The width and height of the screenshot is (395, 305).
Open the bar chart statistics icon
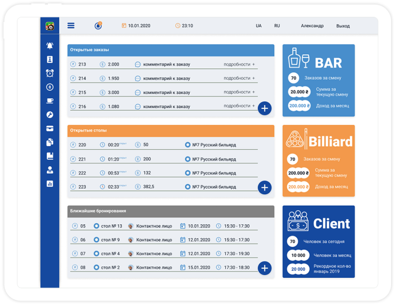point(50,184)
